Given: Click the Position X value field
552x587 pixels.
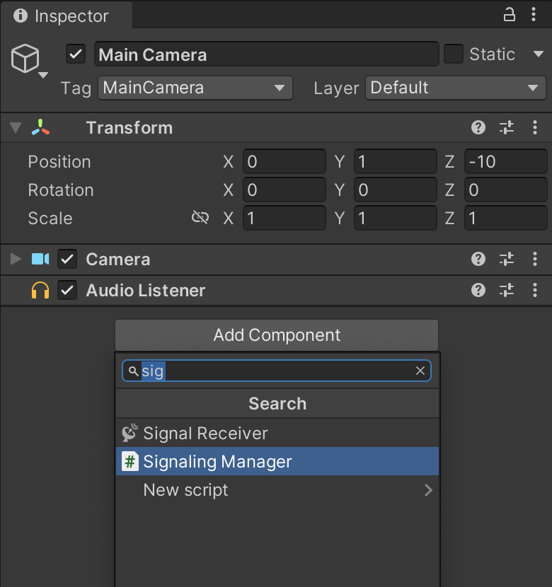Looking at the screenshot, I should click(284, 162).
